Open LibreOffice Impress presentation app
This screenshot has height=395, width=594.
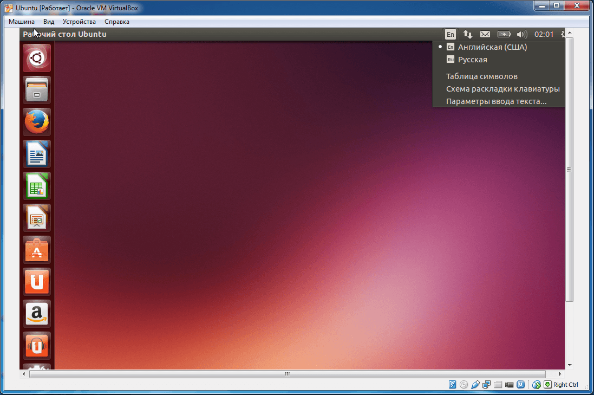37,218
